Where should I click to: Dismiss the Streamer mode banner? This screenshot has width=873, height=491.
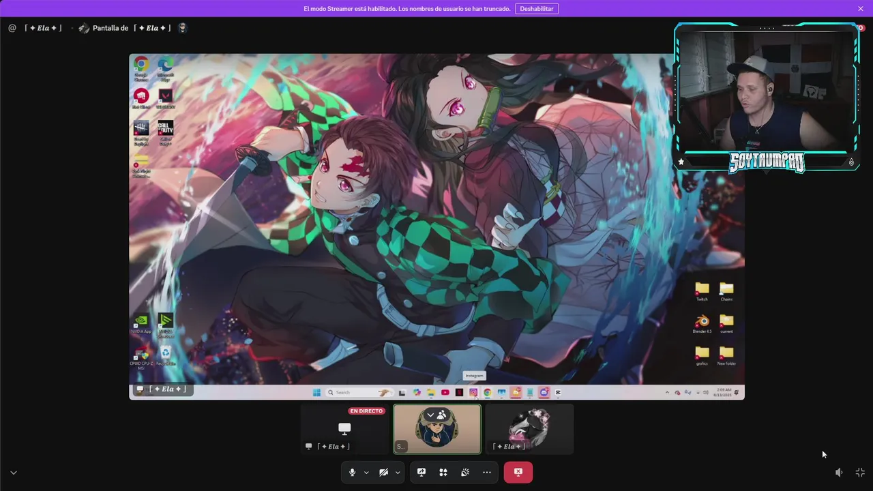tap(861, 9)
